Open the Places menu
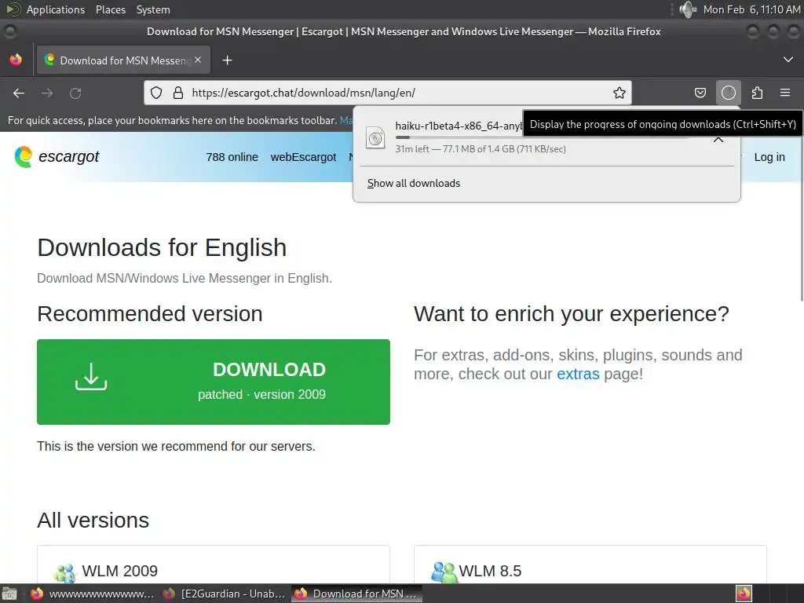 (110, 9)
